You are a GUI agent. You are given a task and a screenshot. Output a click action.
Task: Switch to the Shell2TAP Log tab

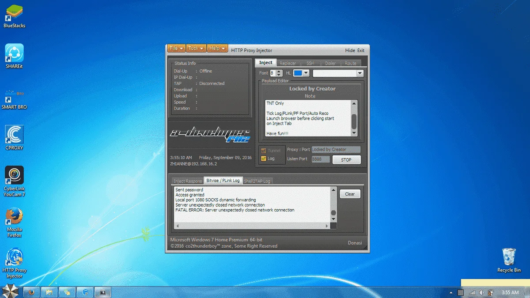tap(257, 181)
